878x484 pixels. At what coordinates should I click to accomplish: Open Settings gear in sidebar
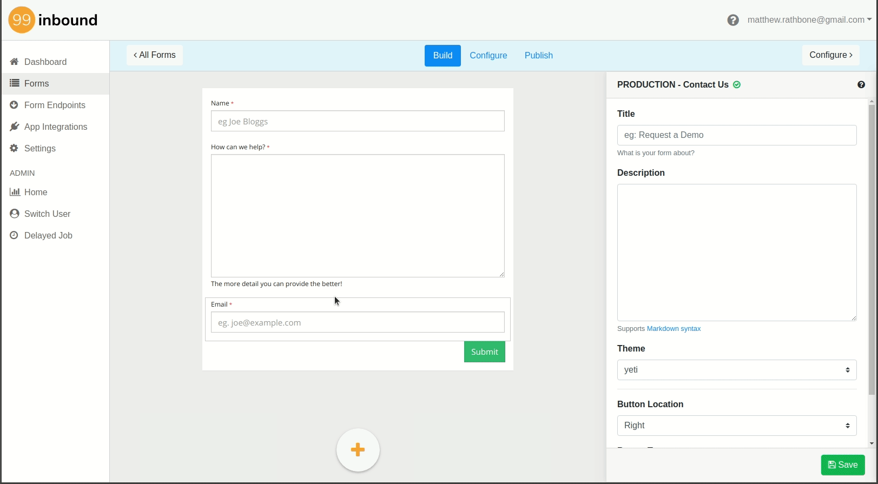[x=14, y=148]
